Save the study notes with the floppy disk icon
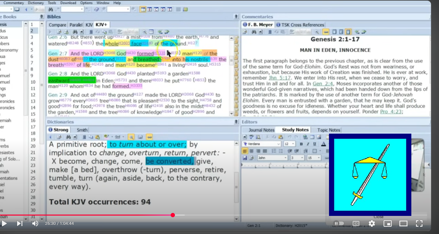Viewport: 439px width, 234px height. 245,158
